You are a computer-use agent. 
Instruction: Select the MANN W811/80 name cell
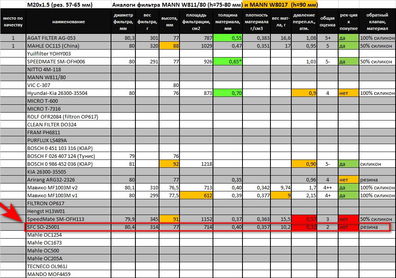click(x=68, y=78)
